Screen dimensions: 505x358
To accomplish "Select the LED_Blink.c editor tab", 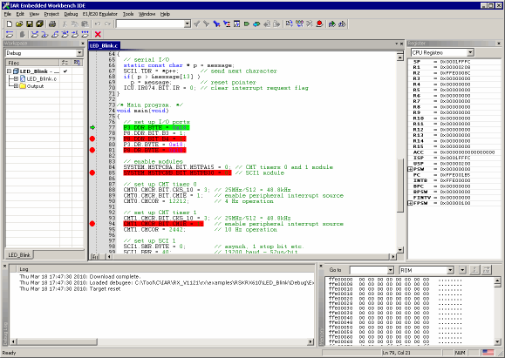I will tap(104, 45).
